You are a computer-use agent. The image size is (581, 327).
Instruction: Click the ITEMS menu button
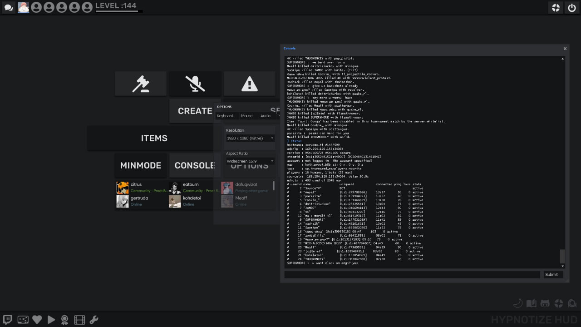click(x=154, y=138)
